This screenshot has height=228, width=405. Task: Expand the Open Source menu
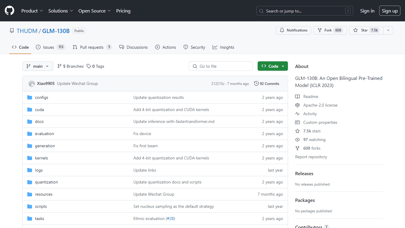95,11
